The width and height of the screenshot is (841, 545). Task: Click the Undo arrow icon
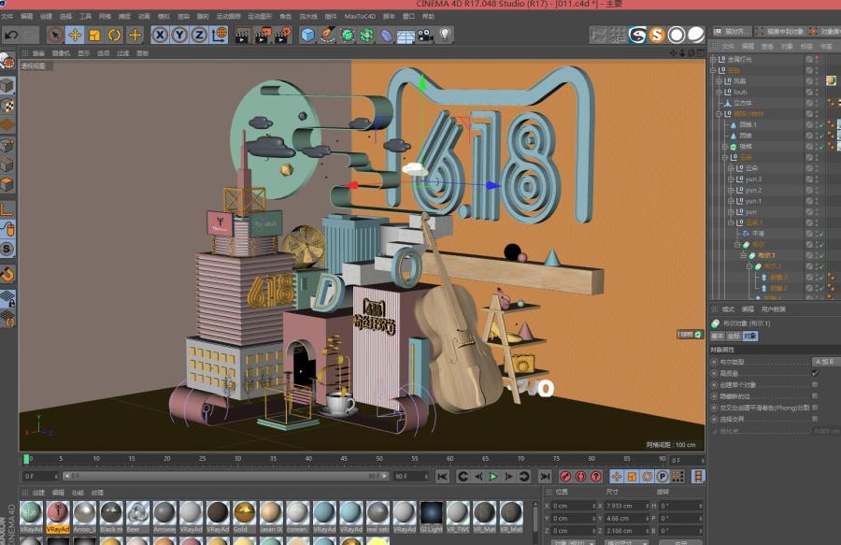(x=10, y=36)
